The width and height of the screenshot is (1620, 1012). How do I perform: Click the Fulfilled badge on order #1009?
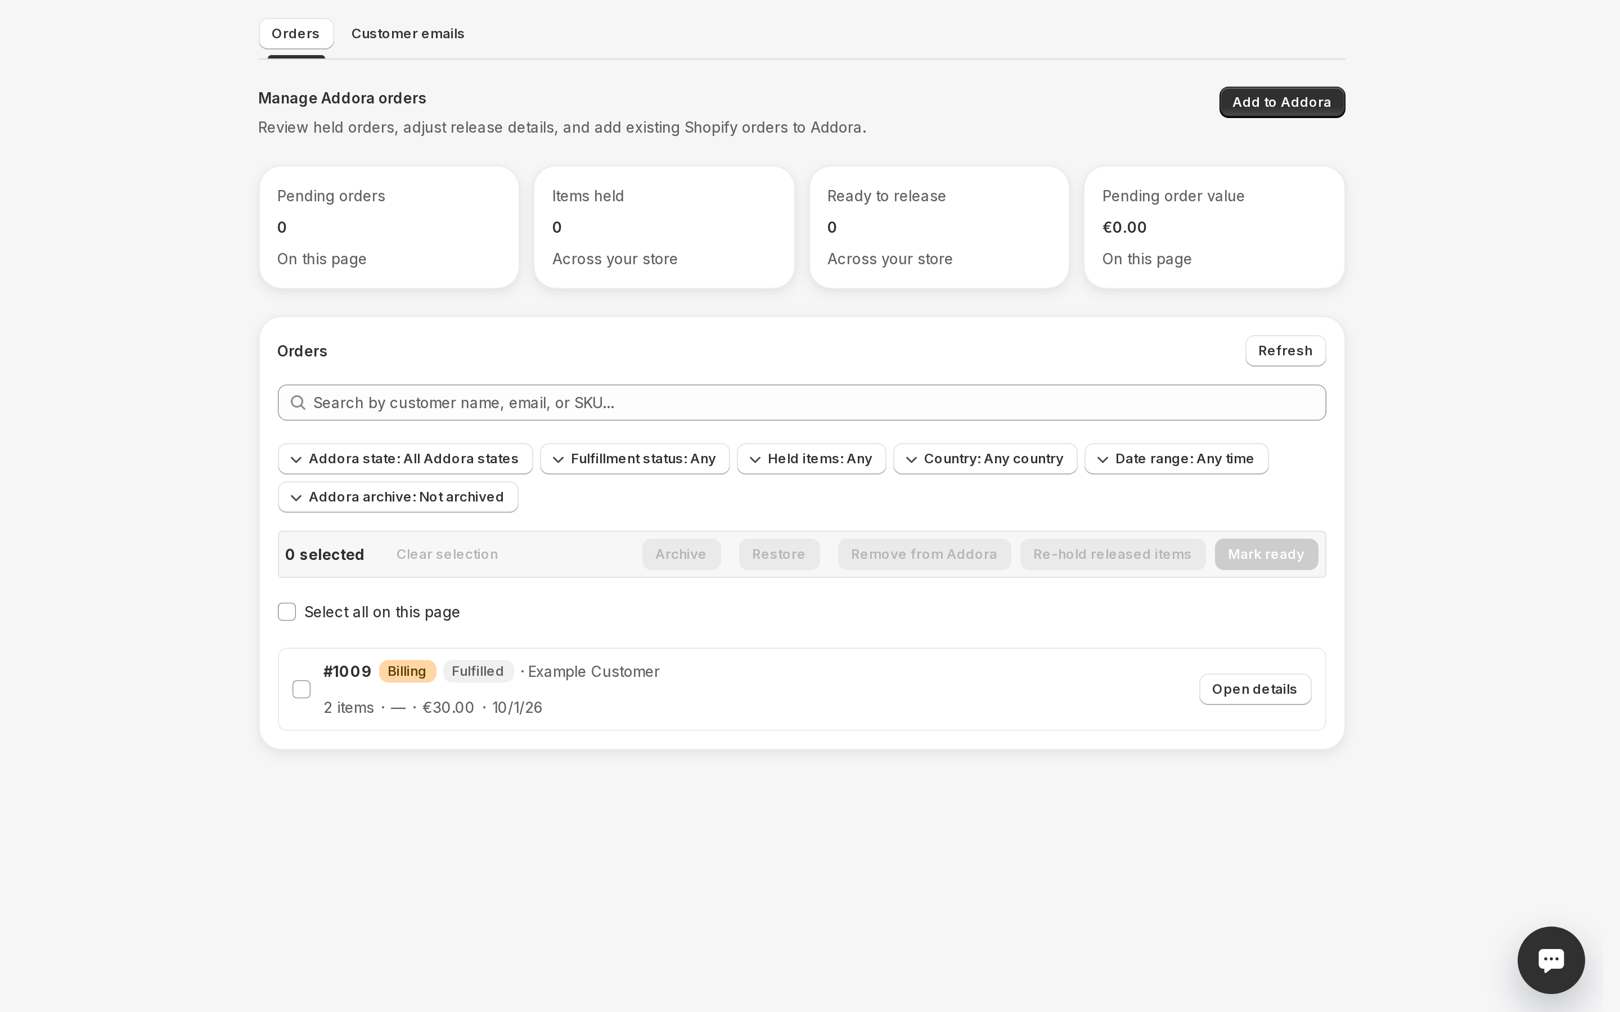point(478,671)
